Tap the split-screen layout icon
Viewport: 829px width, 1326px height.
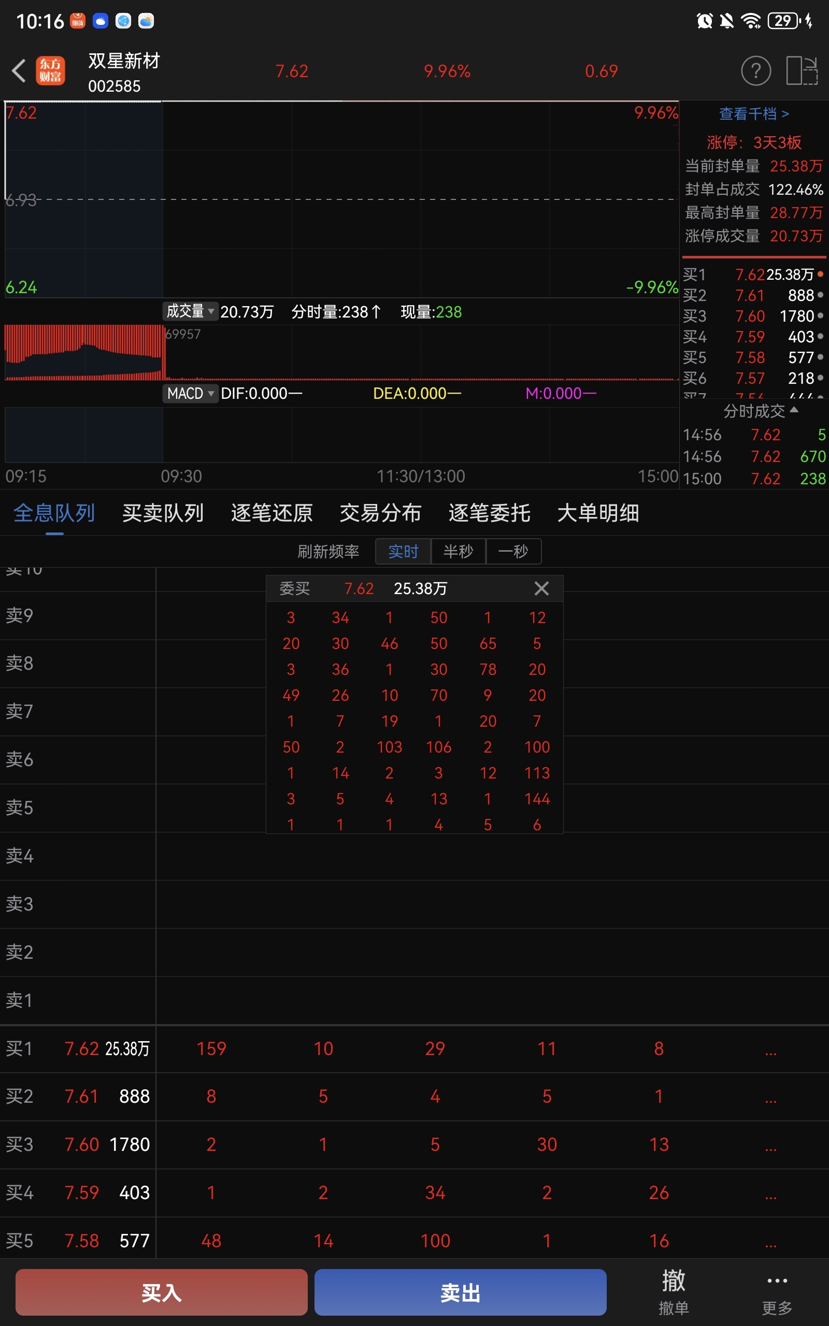[x=802, y=70]
